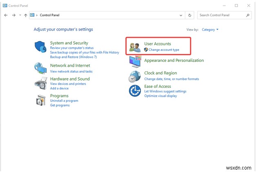The image size is (256, 172).
Task: Click the Control Panel breadcrumb in address bar
Action: (49, 15)
